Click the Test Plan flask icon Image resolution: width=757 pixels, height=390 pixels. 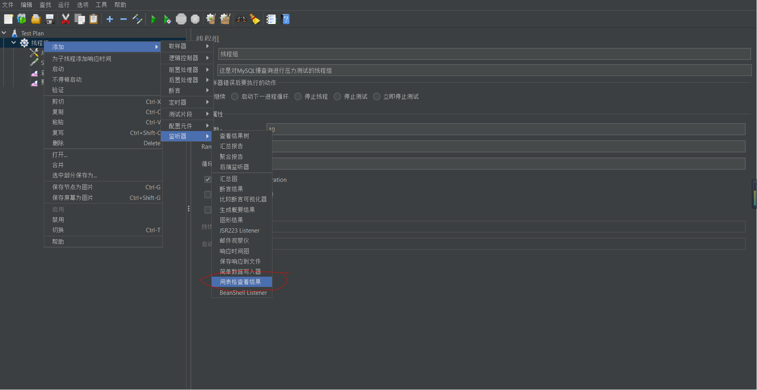point(15,33)
